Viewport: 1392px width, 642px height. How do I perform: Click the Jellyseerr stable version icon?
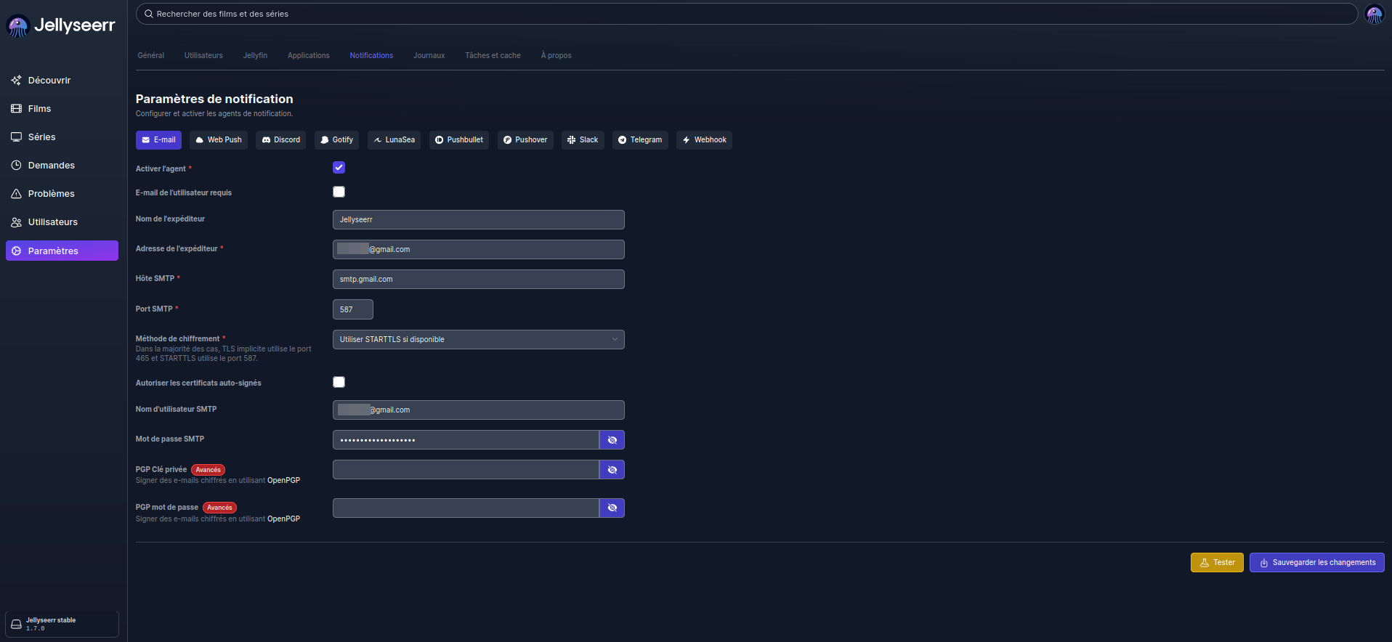tap(16, 624)
